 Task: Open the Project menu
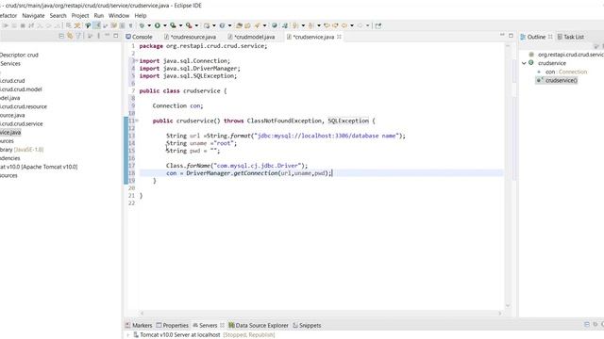point(80,16)
